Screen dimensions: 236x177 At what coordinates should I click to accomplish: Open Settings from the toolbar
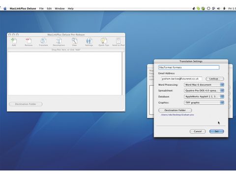click(89, 42)
